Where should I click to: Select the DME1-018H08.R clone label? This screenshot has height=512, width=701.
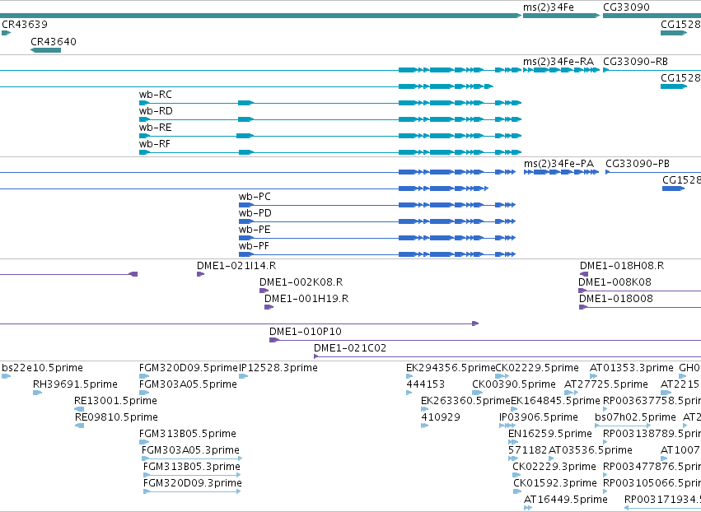622,266
